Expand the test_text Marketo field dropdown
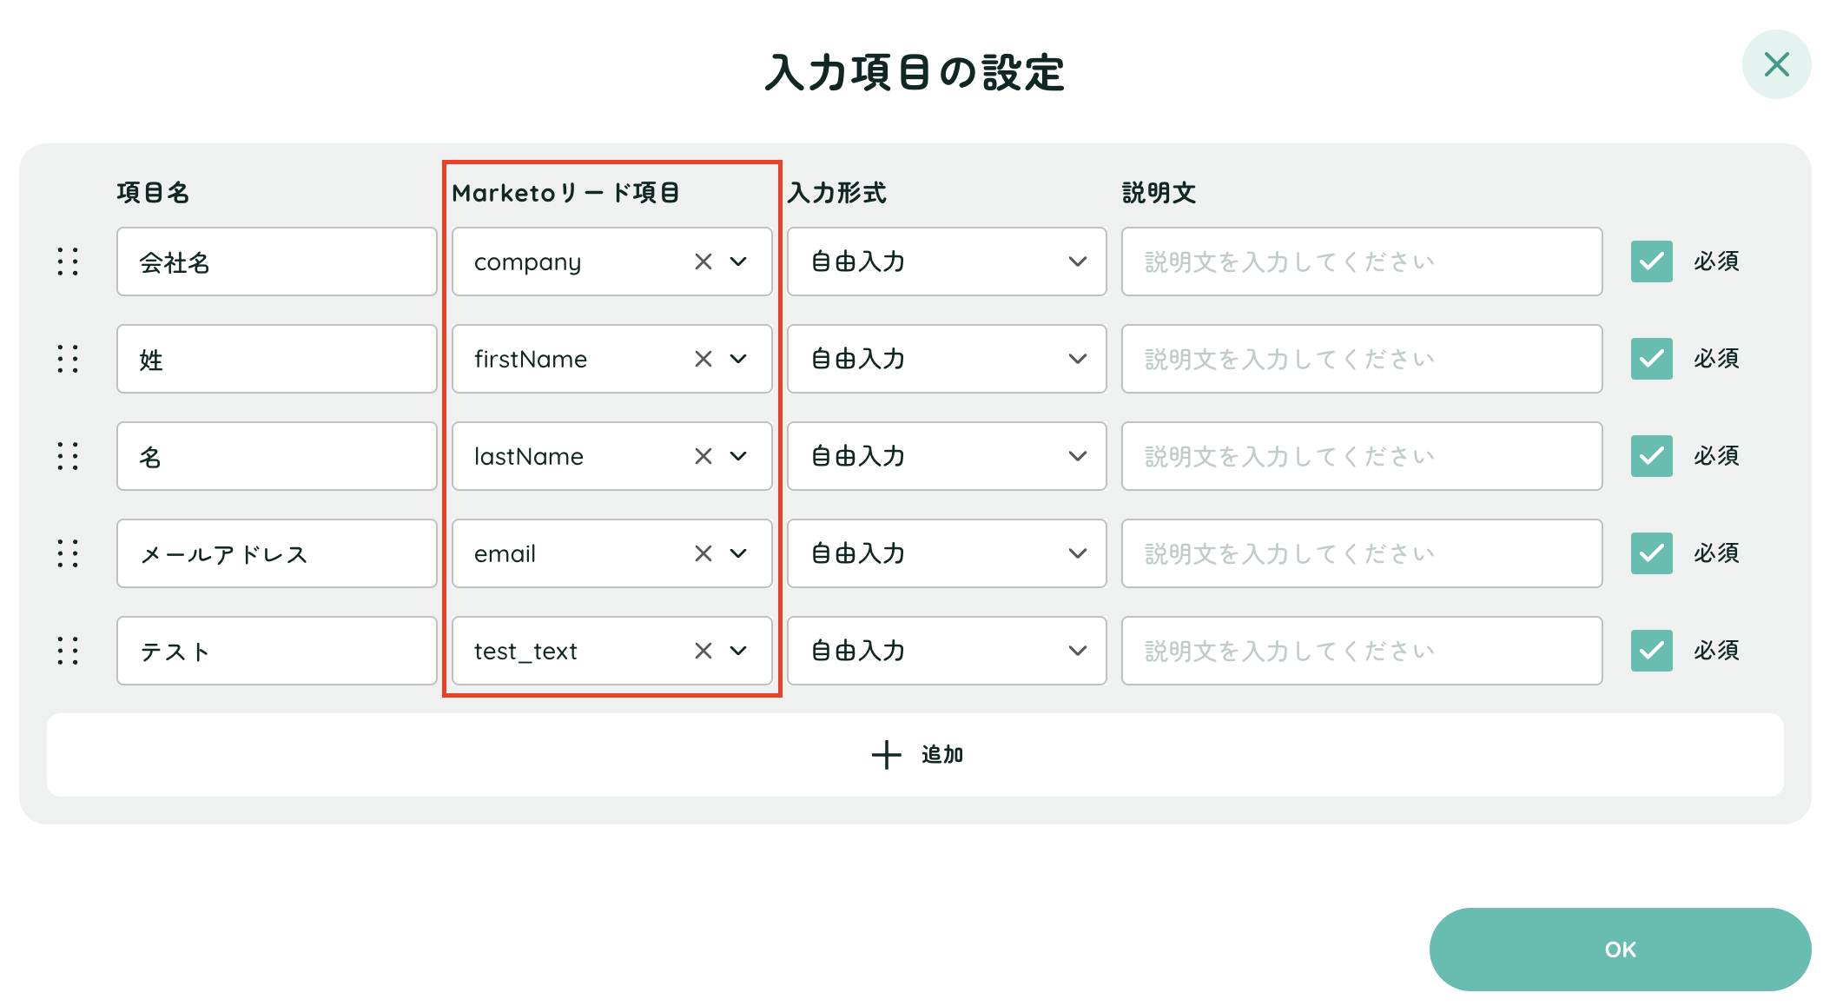This screenshot has width=1843, height=1006. 738,651
